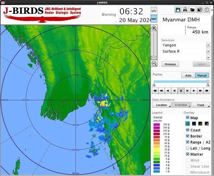The height and width of the screenshot is (176, 214).
Task: Step back one frame
Action: 175,91
